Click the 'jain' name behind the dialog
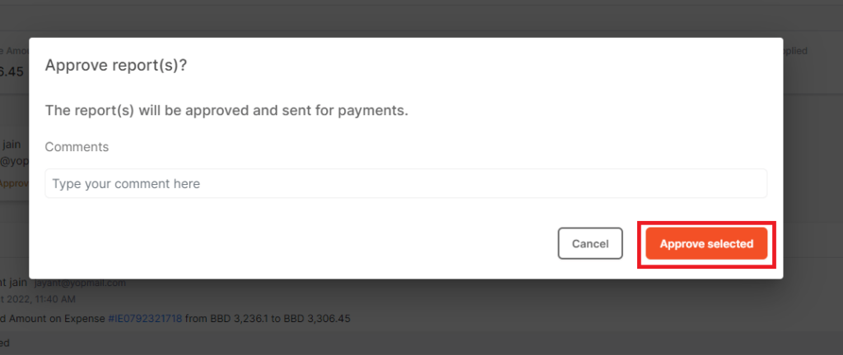843x355 pixels. pos(12,145)
